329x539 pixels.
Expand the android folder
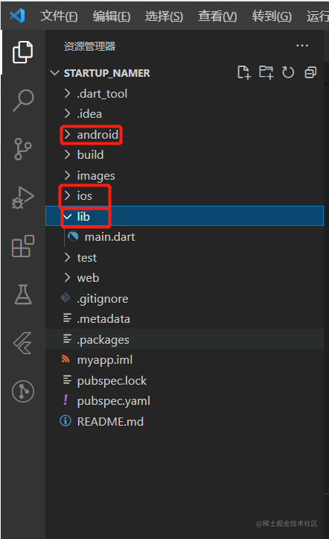tap(92, 135)
